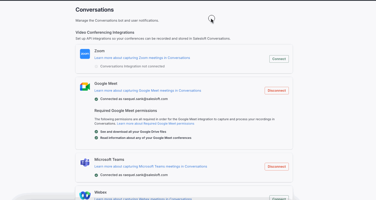The image size is (376, 200).
Task: Open the link about capturing Microsoft Teams meetings
Action: (151, 166)
